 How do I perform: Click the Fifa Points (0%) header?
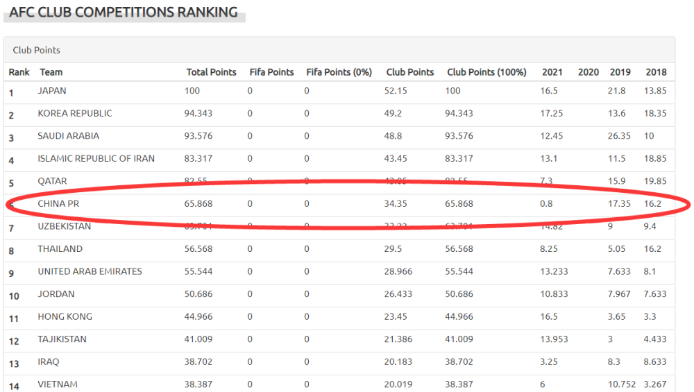(339, 72)
